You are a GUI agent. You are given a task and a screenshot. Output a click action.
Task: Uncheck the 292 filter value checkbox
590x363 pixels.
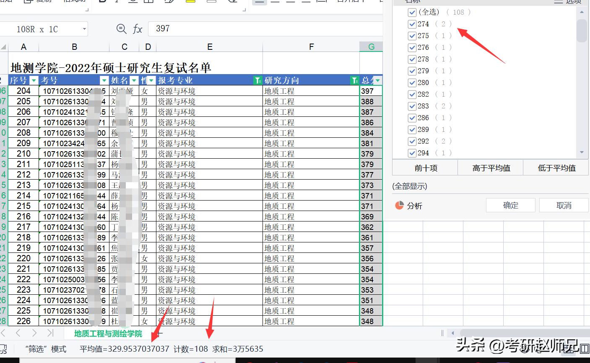pyautogui.click(x=412, y=141)
